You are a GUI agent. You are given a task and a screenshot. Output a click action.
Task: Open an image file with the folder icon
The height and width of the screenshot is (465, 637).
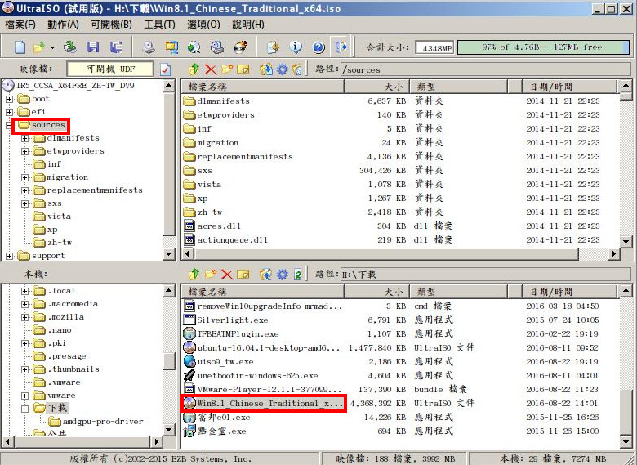(x=39, y=47)
